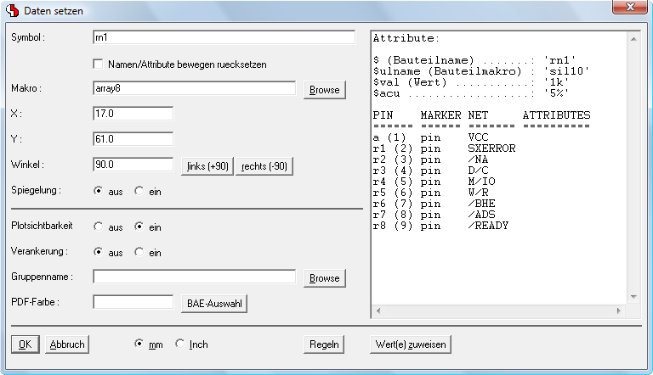This screenshot has height=375, width=653.
Task: Cancel with the Abbruch button
Action: 66,344
